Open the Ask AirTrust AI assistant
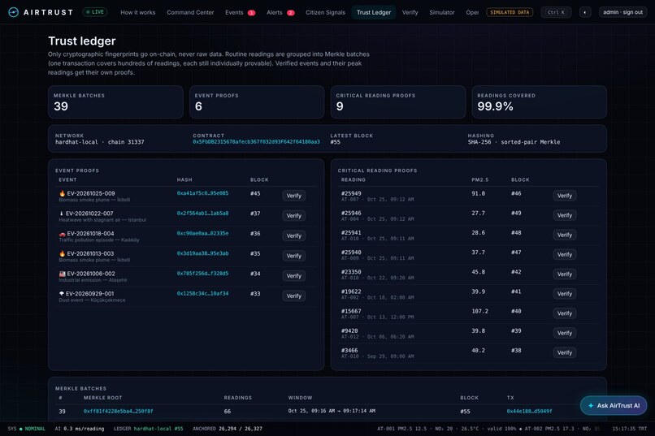This screenshot has height=436, width=655. click(x=614, y=405)
